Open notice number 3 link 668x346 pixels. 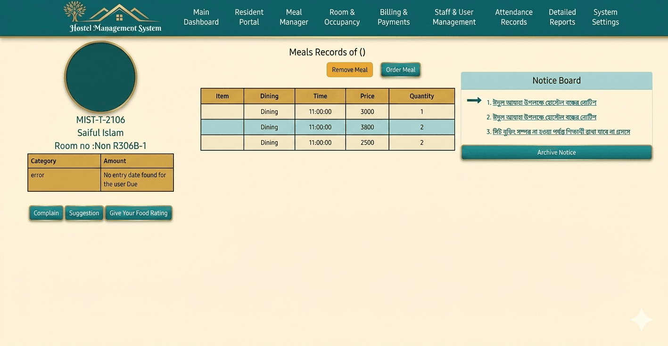tap(561, 132)
